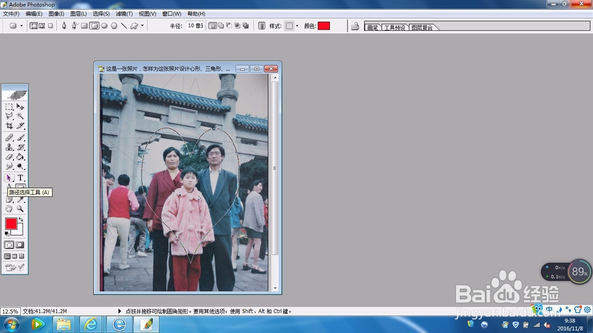The width and height of the screenshot is (593, 333).
Task: Select the Polygonal Lasso tool
Action: (x=9, y=116)
